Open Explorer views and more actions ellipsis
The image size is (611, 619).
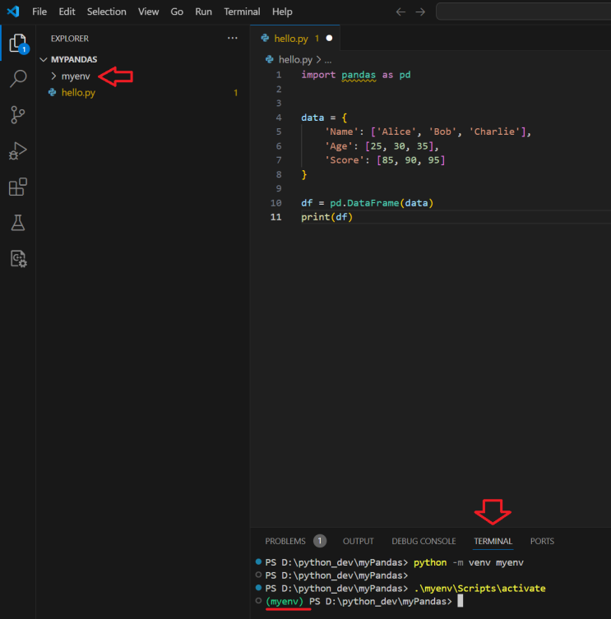(x=233, y=39)
